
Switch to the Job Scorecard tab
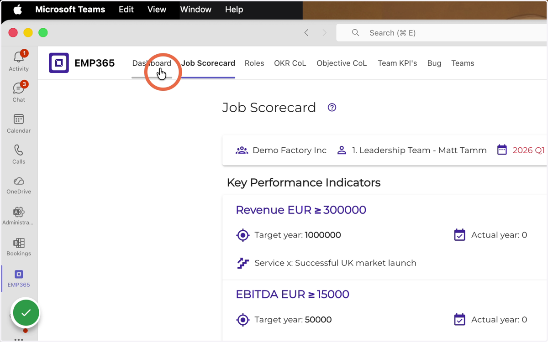208,63
